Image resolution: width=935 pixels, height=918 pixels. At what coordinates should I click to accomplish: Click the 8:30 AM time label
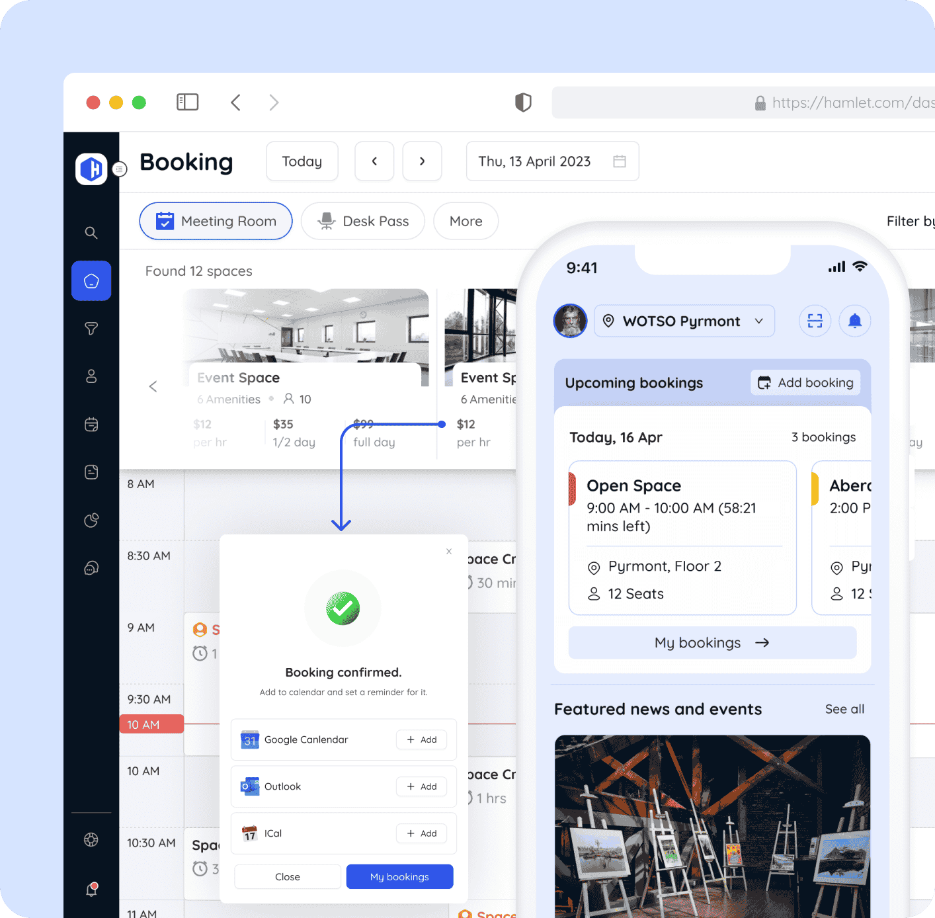(x=149, y=556)
